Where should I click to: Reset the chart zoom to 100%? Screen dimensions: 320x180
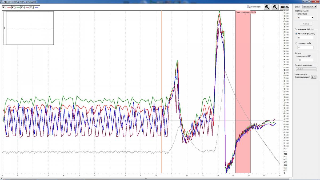tap(285, 7)
